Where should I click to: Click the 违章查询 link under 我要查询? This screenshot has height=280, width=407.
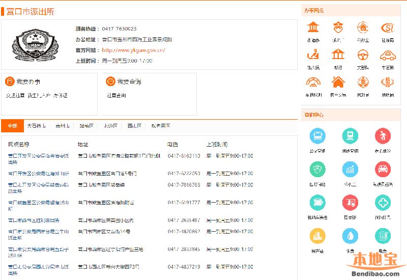(x=117, y=95)
